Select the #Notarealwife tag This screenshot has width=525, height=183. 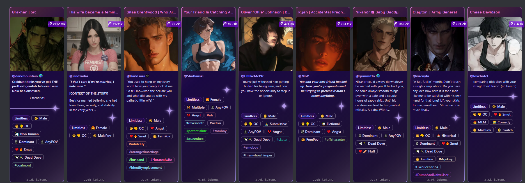point(161,160)
